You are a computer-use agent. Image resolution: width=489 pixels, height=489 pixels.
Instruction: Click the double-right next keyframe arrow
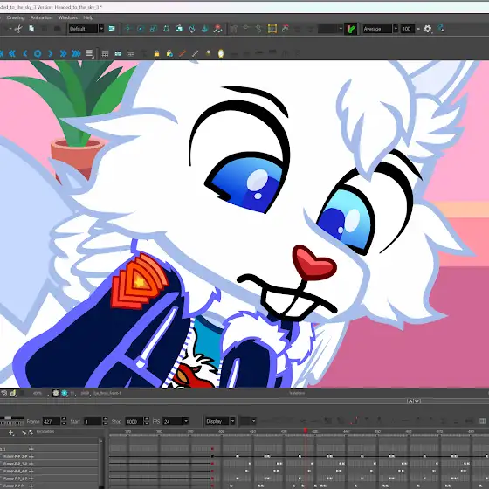63,53
